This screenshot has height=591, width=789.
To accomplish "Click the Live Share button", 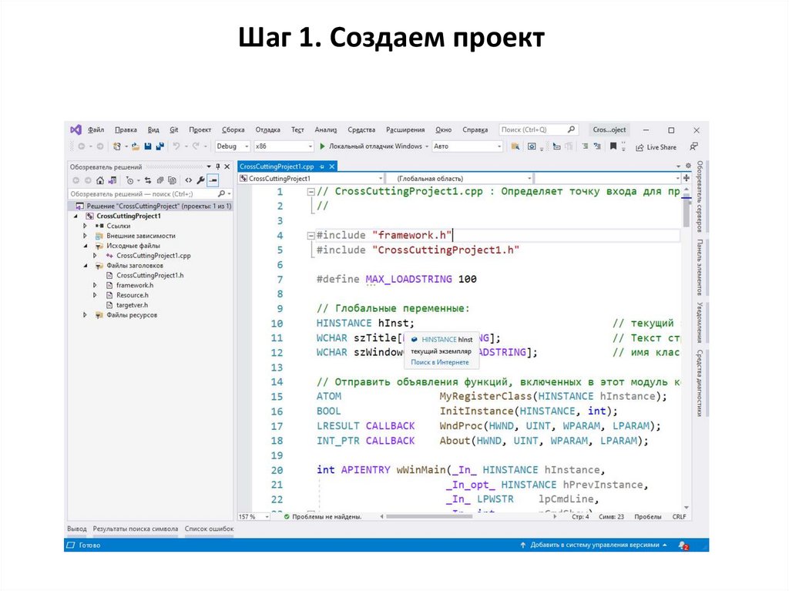I will (x=656, y=147).
